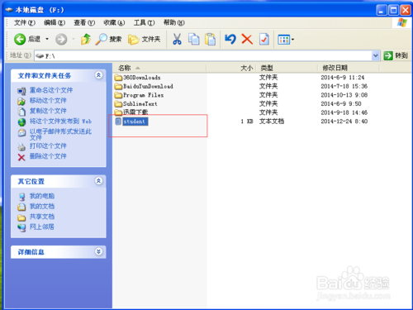
Task: Click the Copy toolbar icon
Action: 194,40
